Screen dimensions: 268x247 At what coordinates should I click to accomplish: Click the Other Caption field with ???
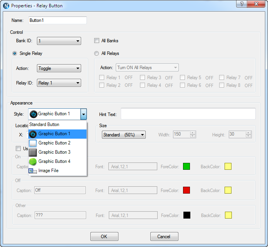60,215
